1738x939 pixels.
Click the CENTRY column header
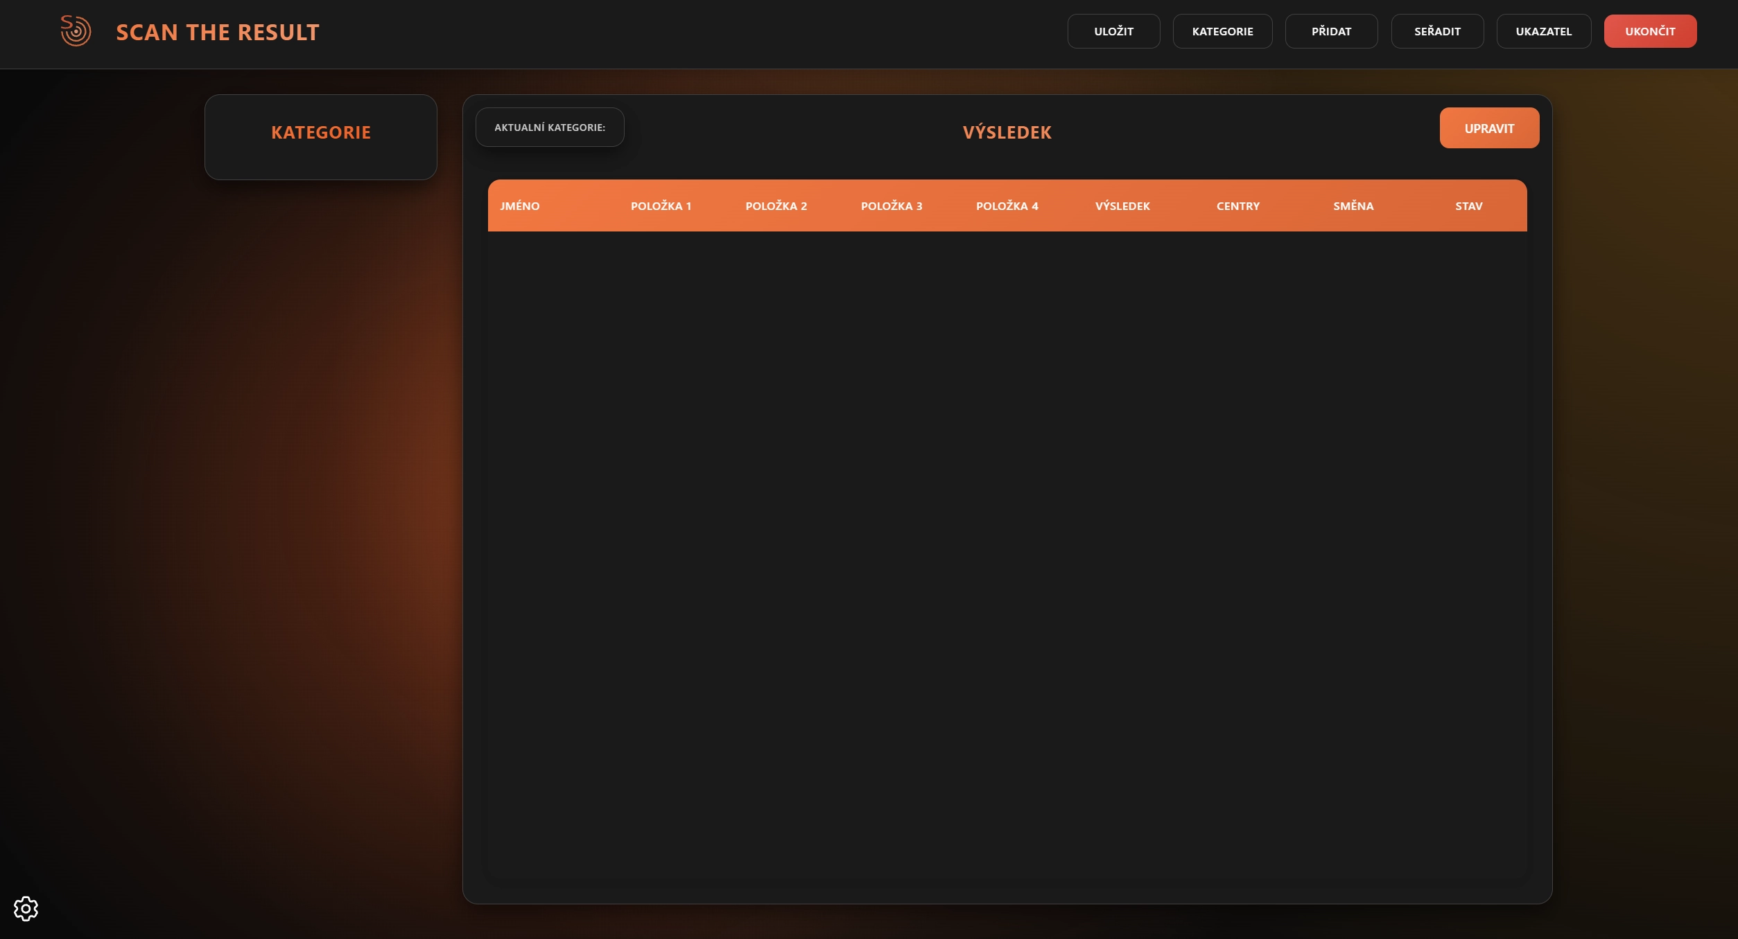click(1238, 206)
